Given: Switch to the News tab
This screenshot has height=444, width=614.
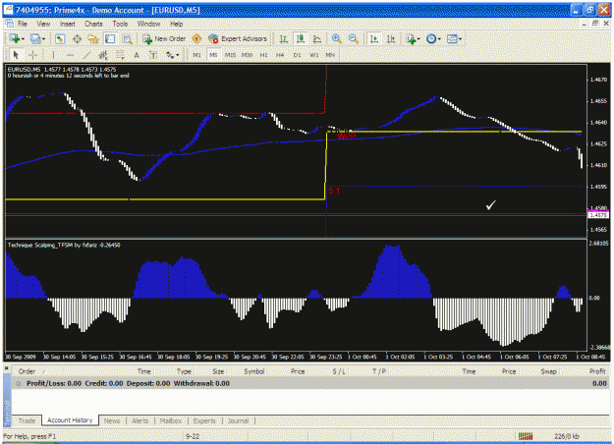Looking at the screenshot, I should (x=112, y=420).
